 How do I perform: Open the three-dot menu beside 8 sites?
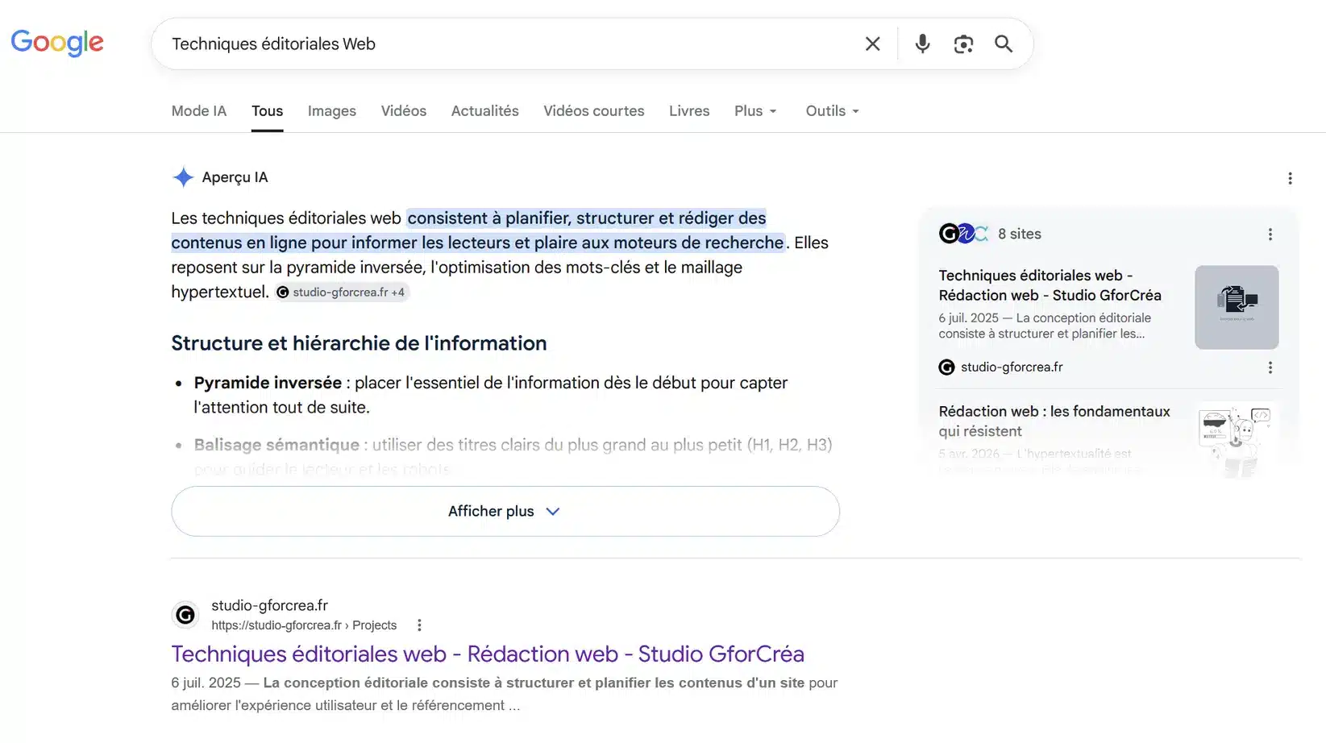[x=1270, y=235]
